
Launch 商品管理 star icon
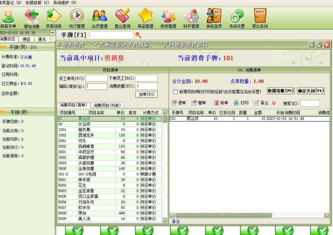click(145, 16)
